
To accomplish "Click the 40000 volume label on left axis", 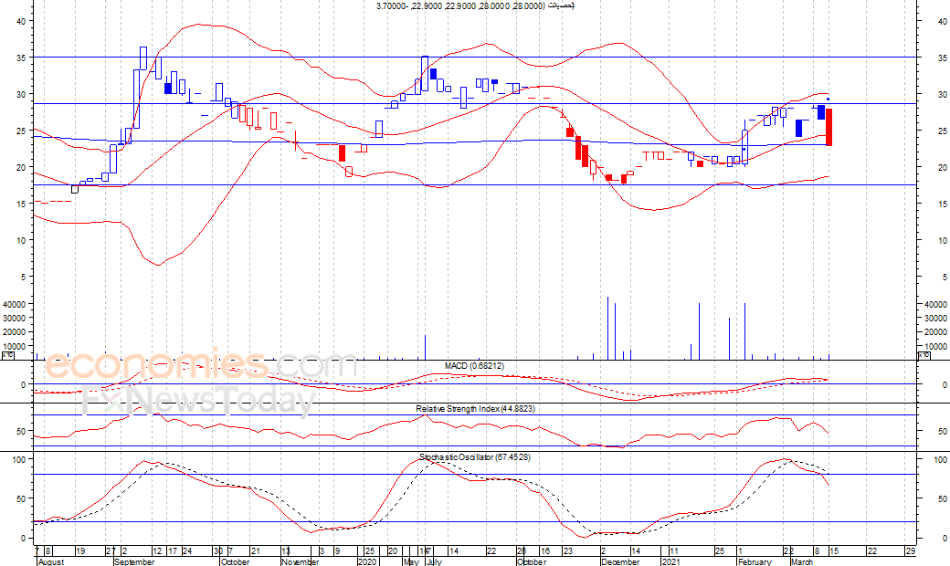I will tap(18, 303).
